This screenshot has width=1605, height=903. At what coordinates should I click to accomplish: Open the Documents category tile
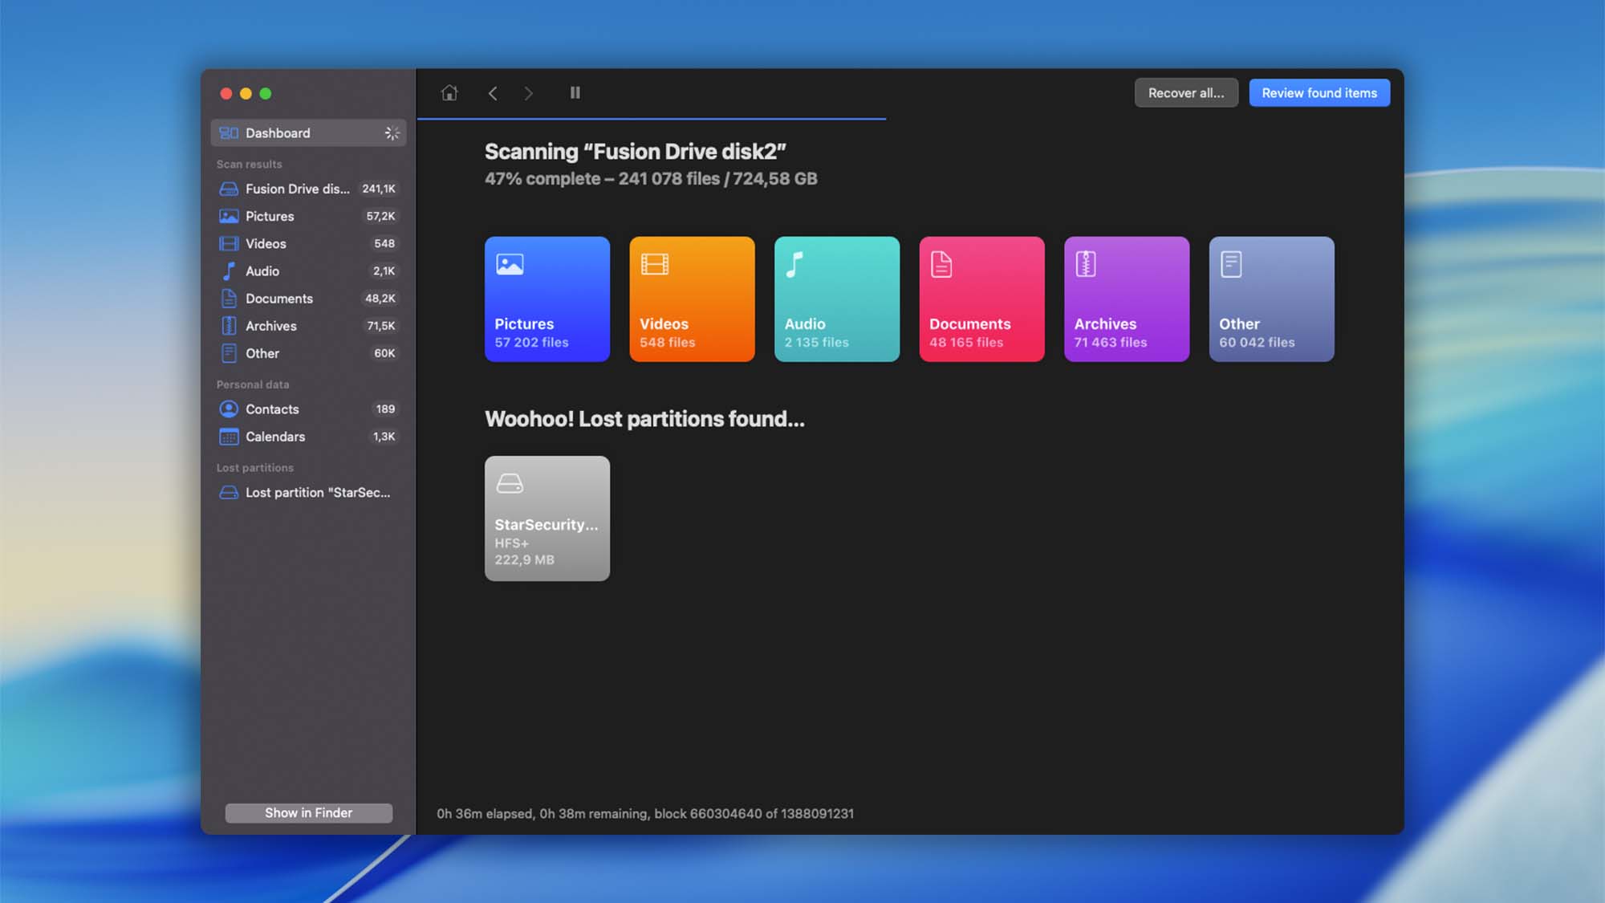pos(981,299)
